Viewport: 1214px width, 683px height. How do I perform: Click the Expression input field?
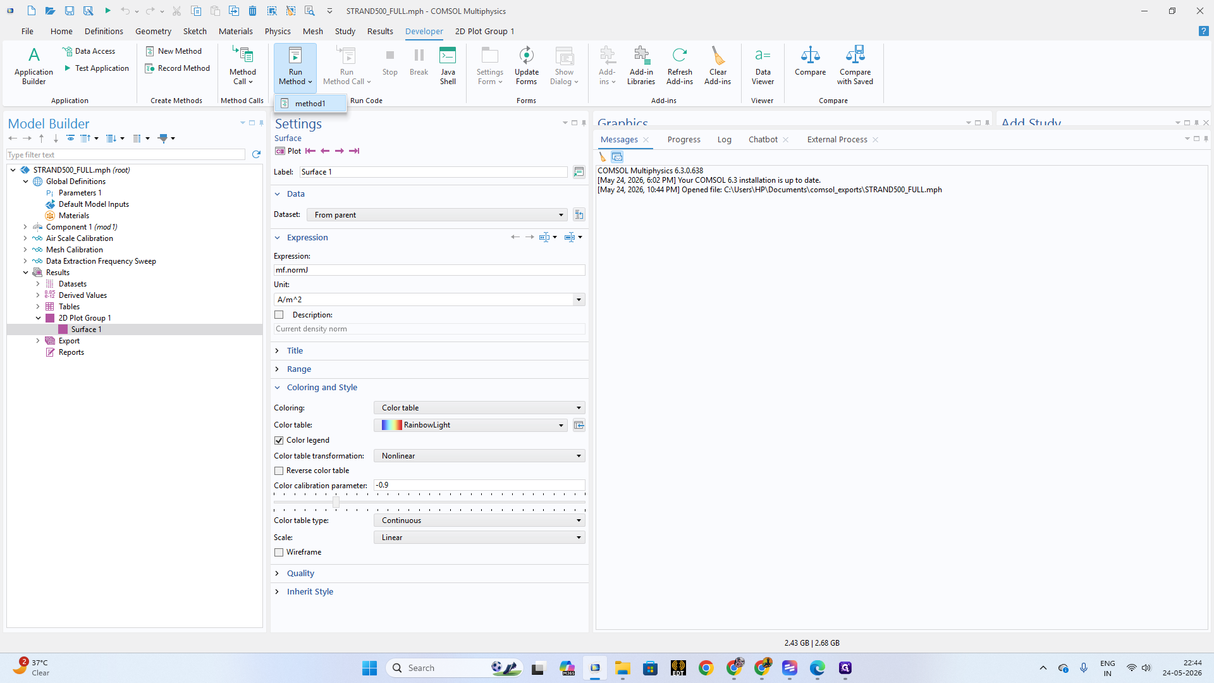click(x=429, y=270)
